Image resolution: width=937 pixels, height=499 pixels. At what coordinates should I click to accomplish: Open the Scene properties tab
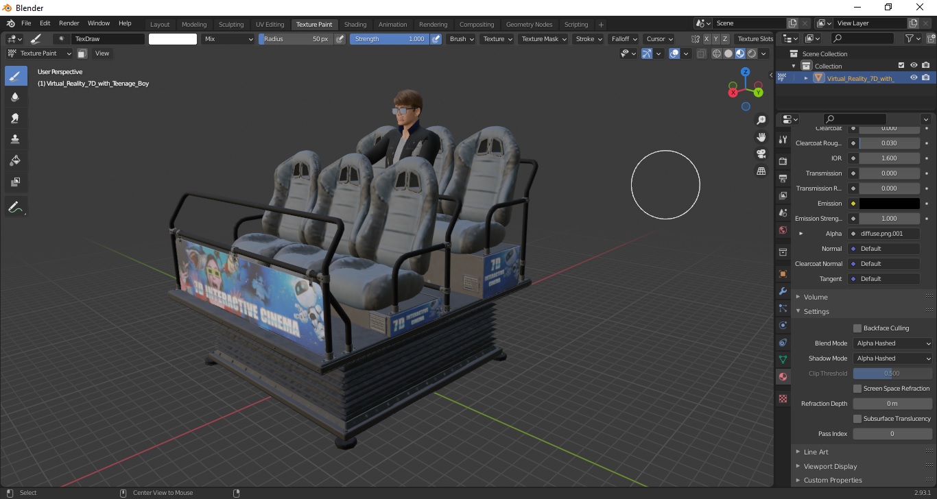coord(783,213)
